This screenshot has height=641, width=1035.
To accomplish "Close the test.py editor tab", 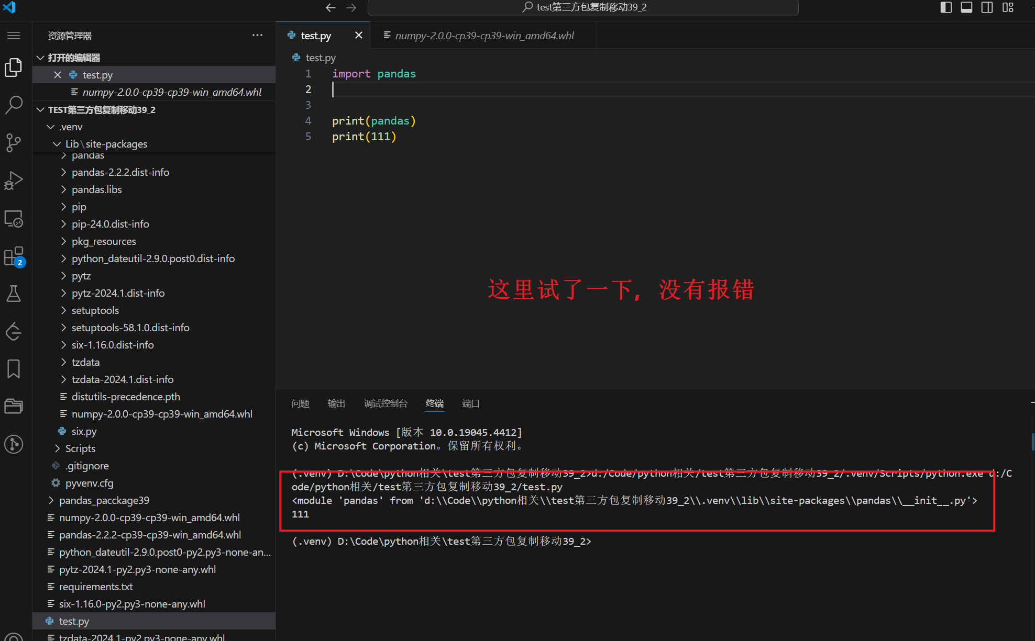I will (359, 35).
